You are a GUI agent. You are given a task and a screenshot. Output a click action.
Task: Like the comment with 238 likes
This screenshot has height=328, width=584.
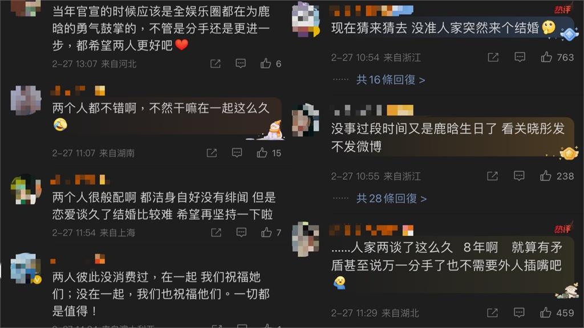click(x=546, y=175)
